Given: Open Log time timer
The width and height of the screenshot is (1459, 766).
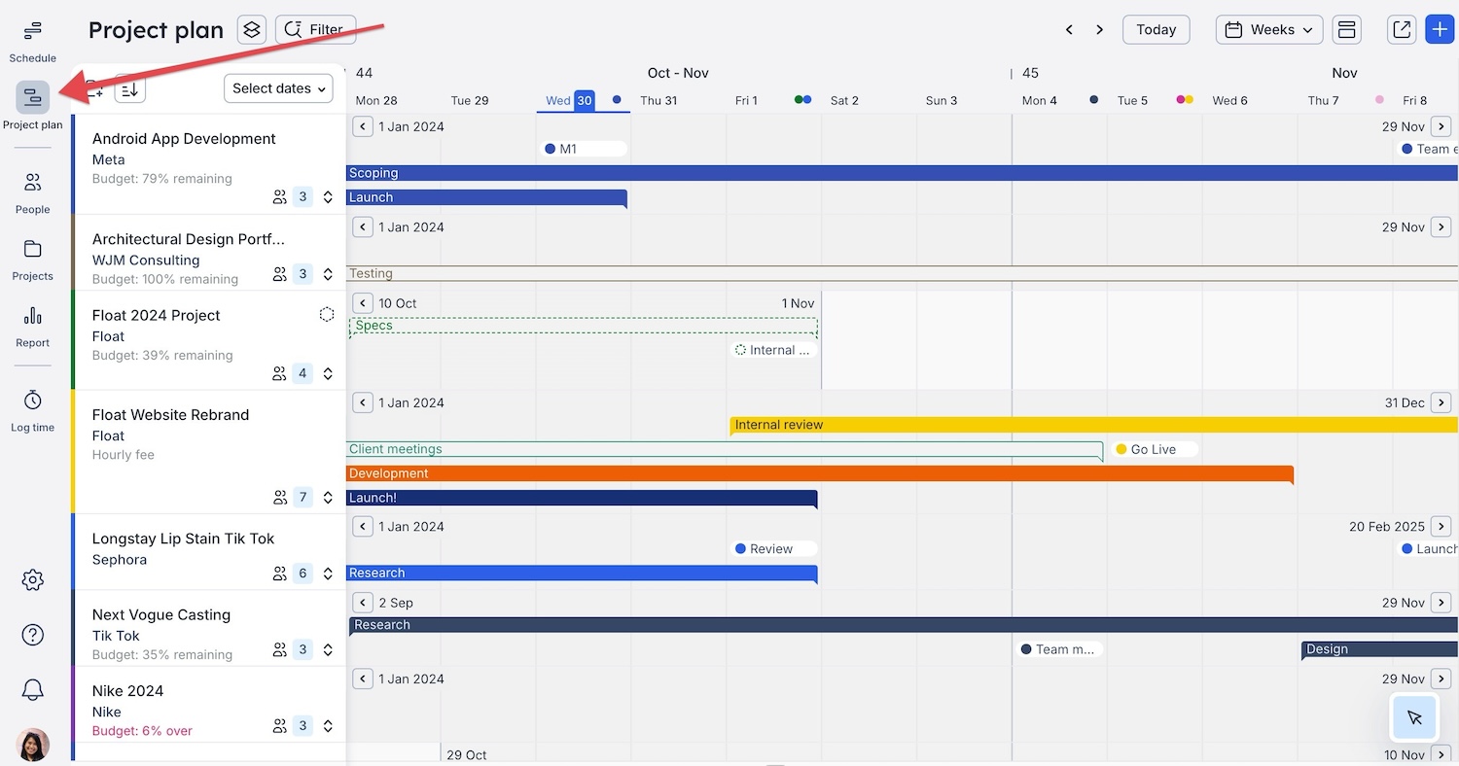Looking at the screenshot, I should click(32, 410).
